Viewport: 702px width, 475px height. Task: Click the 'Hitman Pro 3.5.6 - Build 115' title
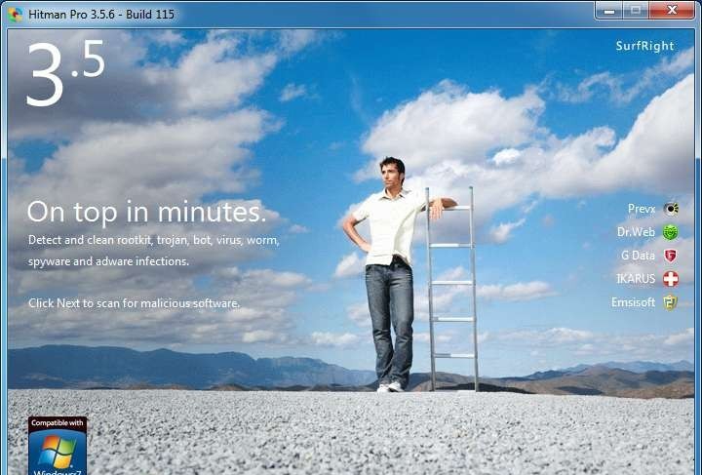pyautogui.click(x=101, y=15)
